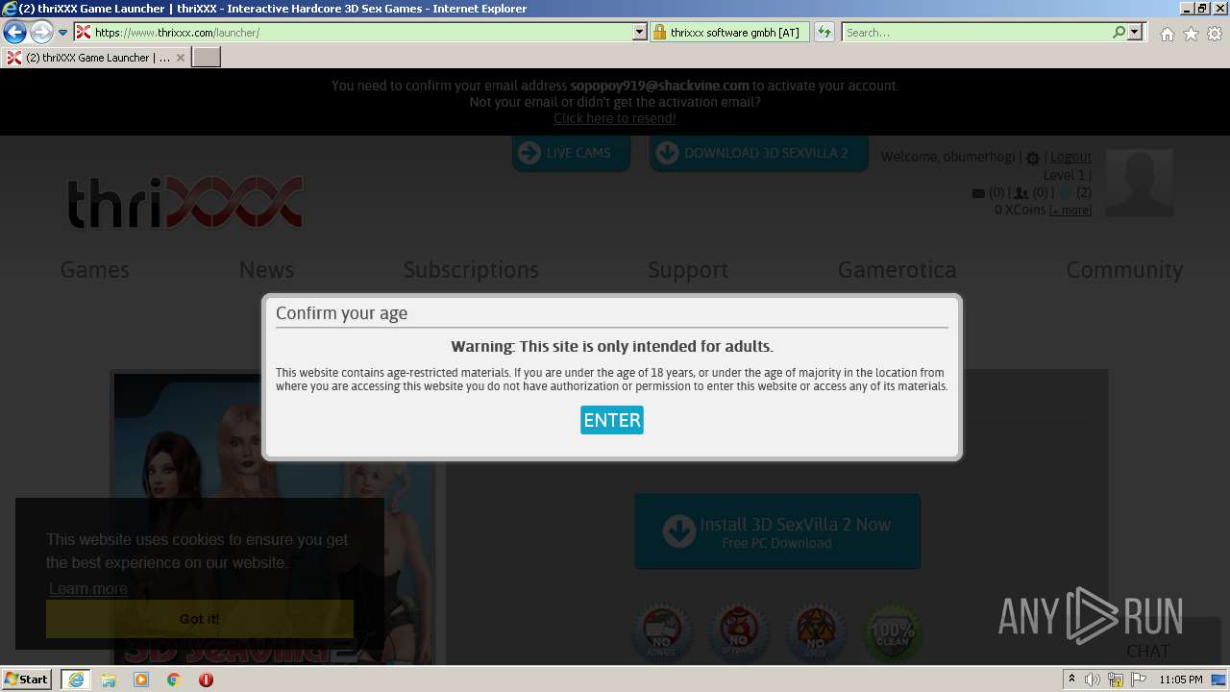Open the CHAT panel
This screenshot has height=692, width=1230.
coord(1147,651)
